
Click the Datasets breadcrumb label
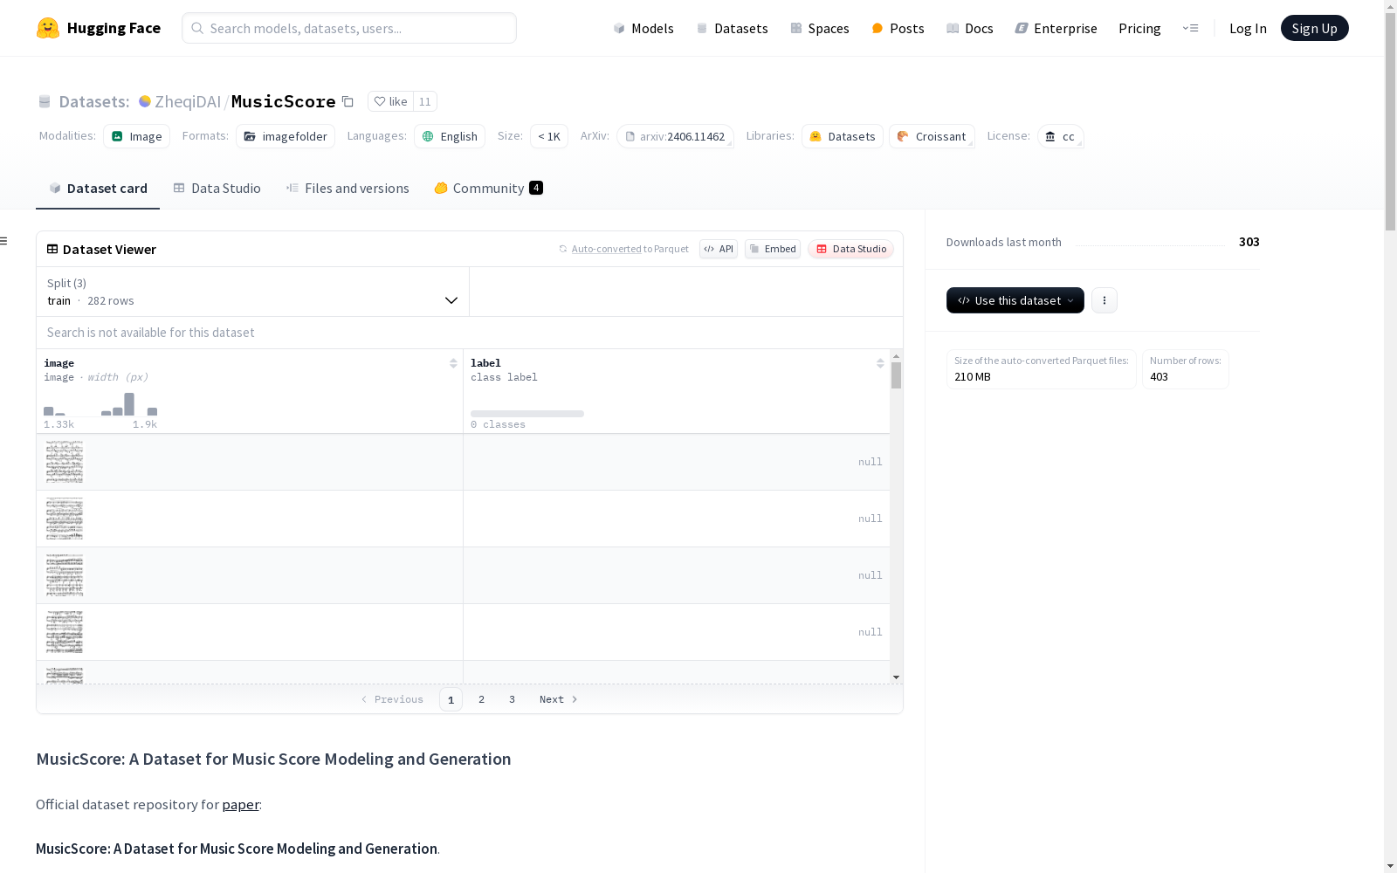tap(93, 101)
